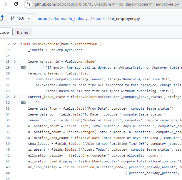Expand folded code at line 15
Image resolution: width=182 pixels, height=180 pixels.
(14, 62)
